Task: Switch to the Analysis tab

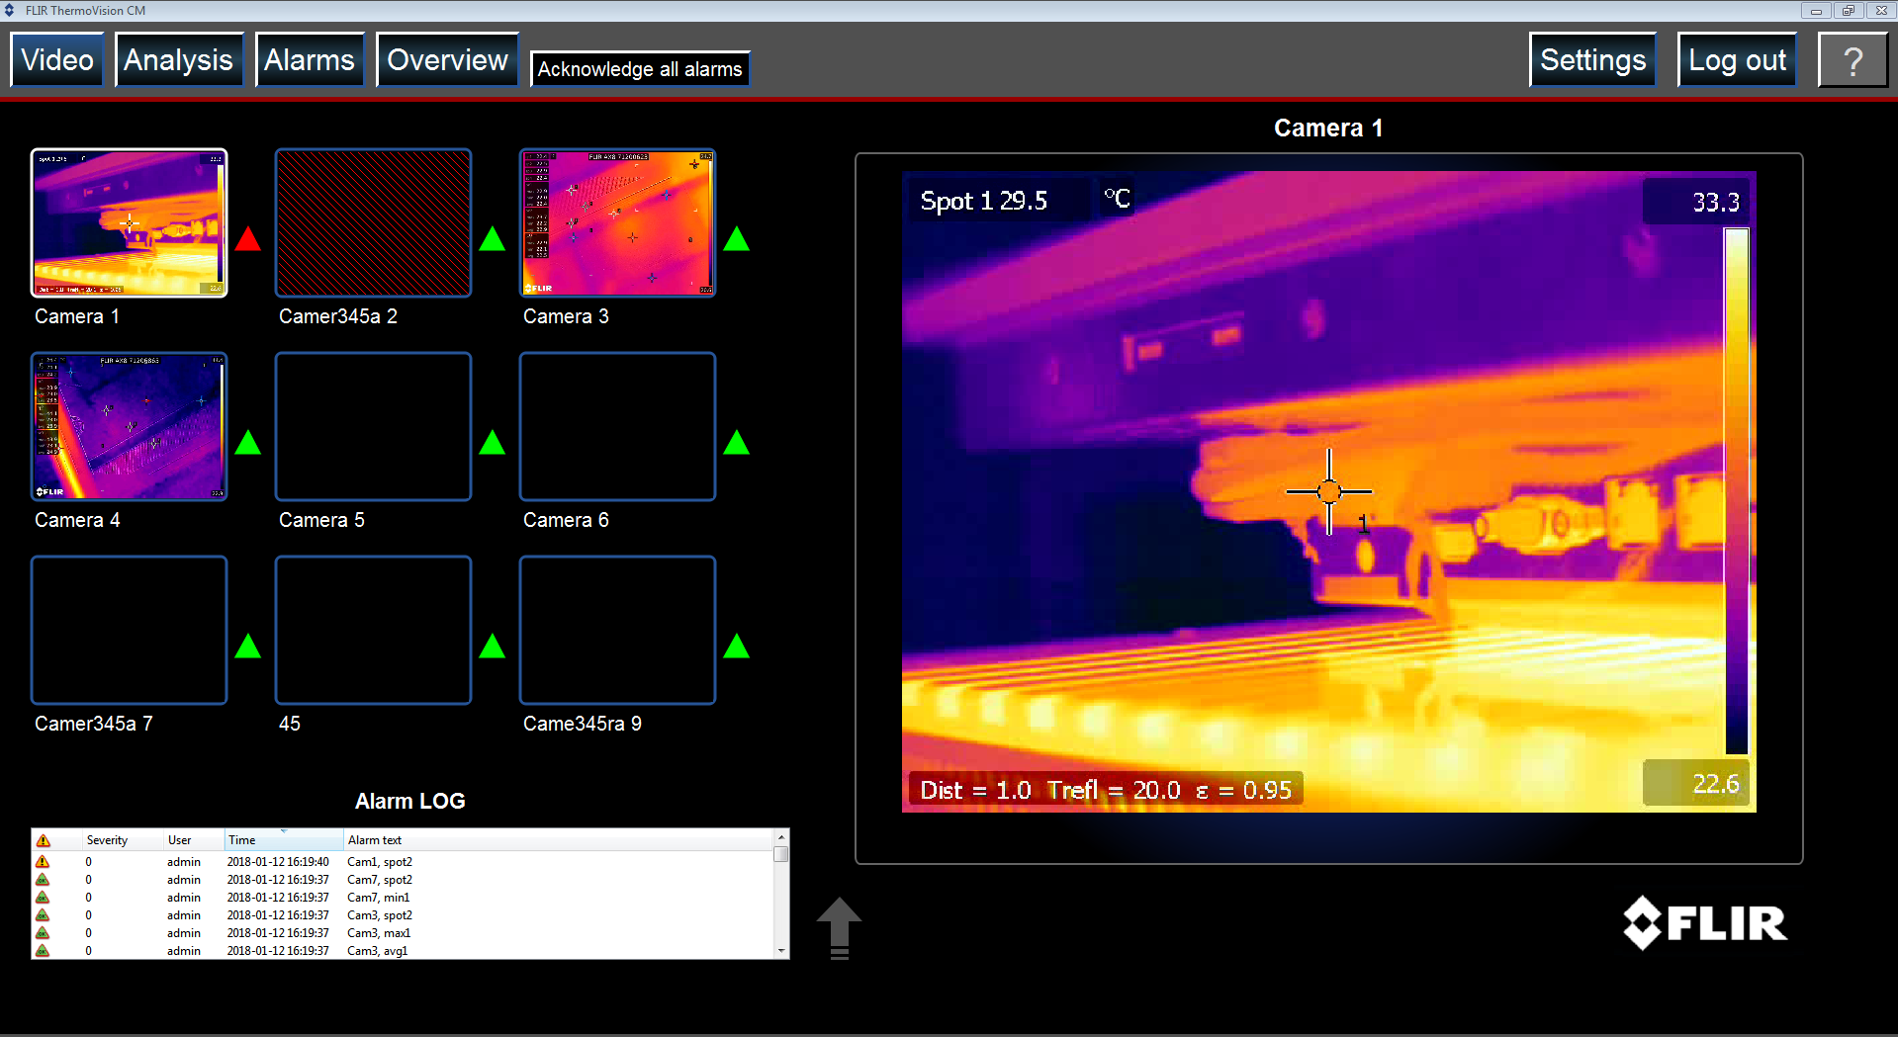Action: 178,59
